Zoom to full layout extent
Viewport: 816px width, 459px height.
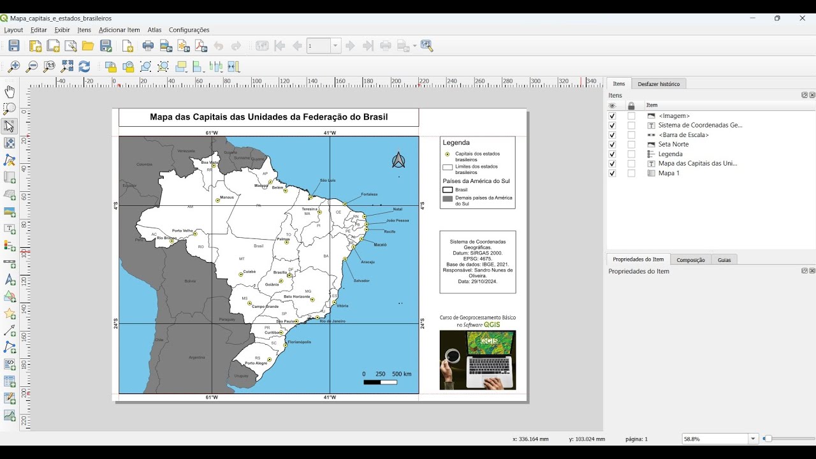pos(67,66)
